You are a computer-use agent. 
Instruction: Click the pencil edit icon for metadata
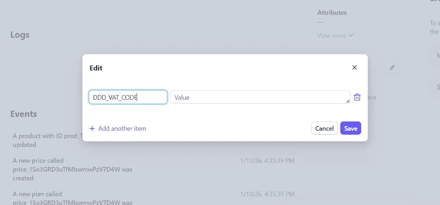(392, 68)
